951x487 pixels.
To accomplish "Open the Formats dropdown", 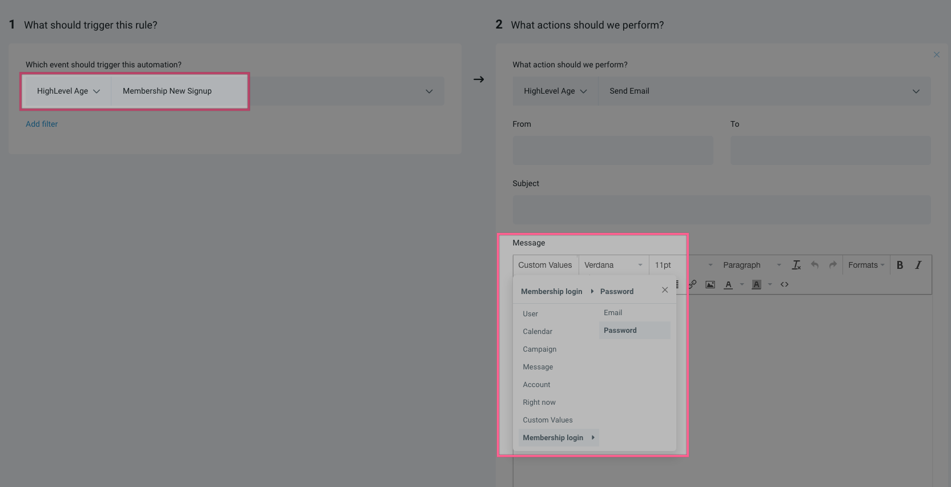I will pyautogui.click(x=866, y=265).
